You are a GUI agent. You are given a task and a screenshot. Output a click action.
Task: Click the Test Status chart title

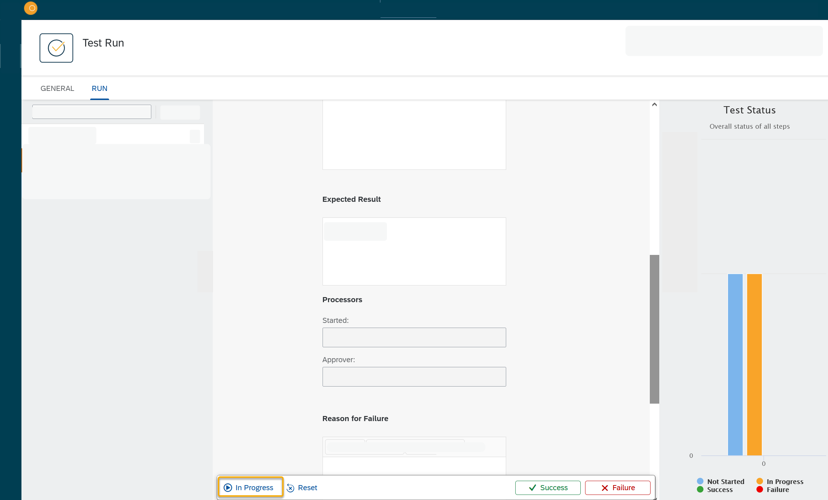tap(749, 110)
